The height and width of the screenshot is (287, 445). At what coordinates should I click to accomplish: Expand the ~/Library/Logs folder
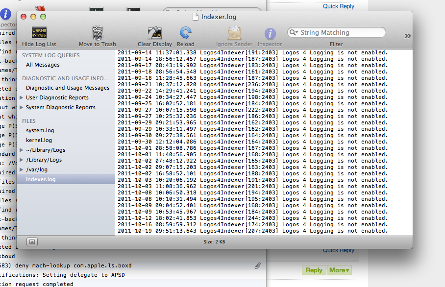(21, 150)
